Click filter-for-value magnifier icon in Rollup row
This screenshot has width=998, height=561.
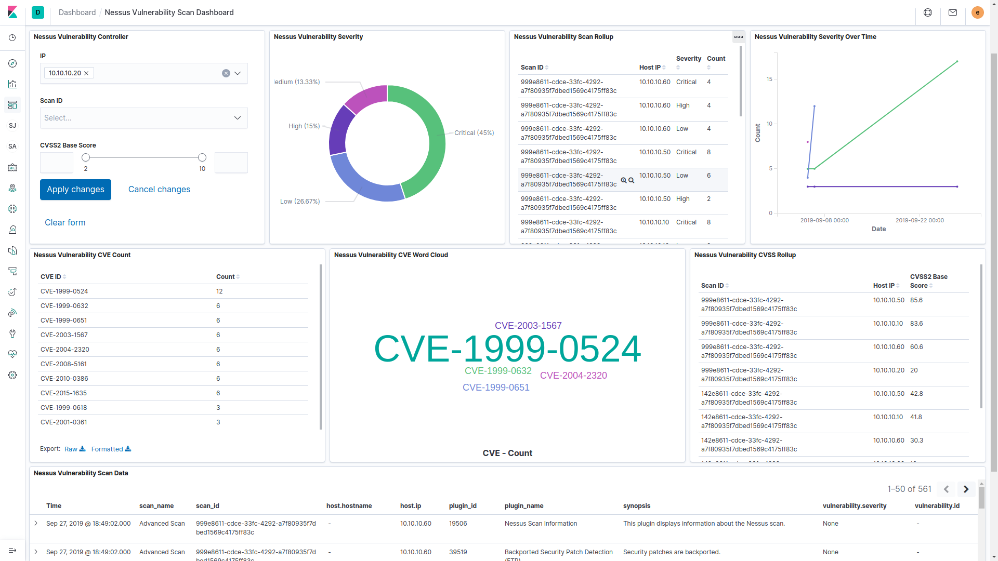click(624, 180)
